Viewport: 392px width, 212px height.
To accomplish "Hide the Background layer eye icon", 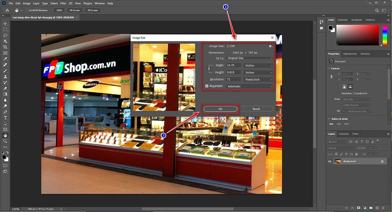I will (330, 161).
